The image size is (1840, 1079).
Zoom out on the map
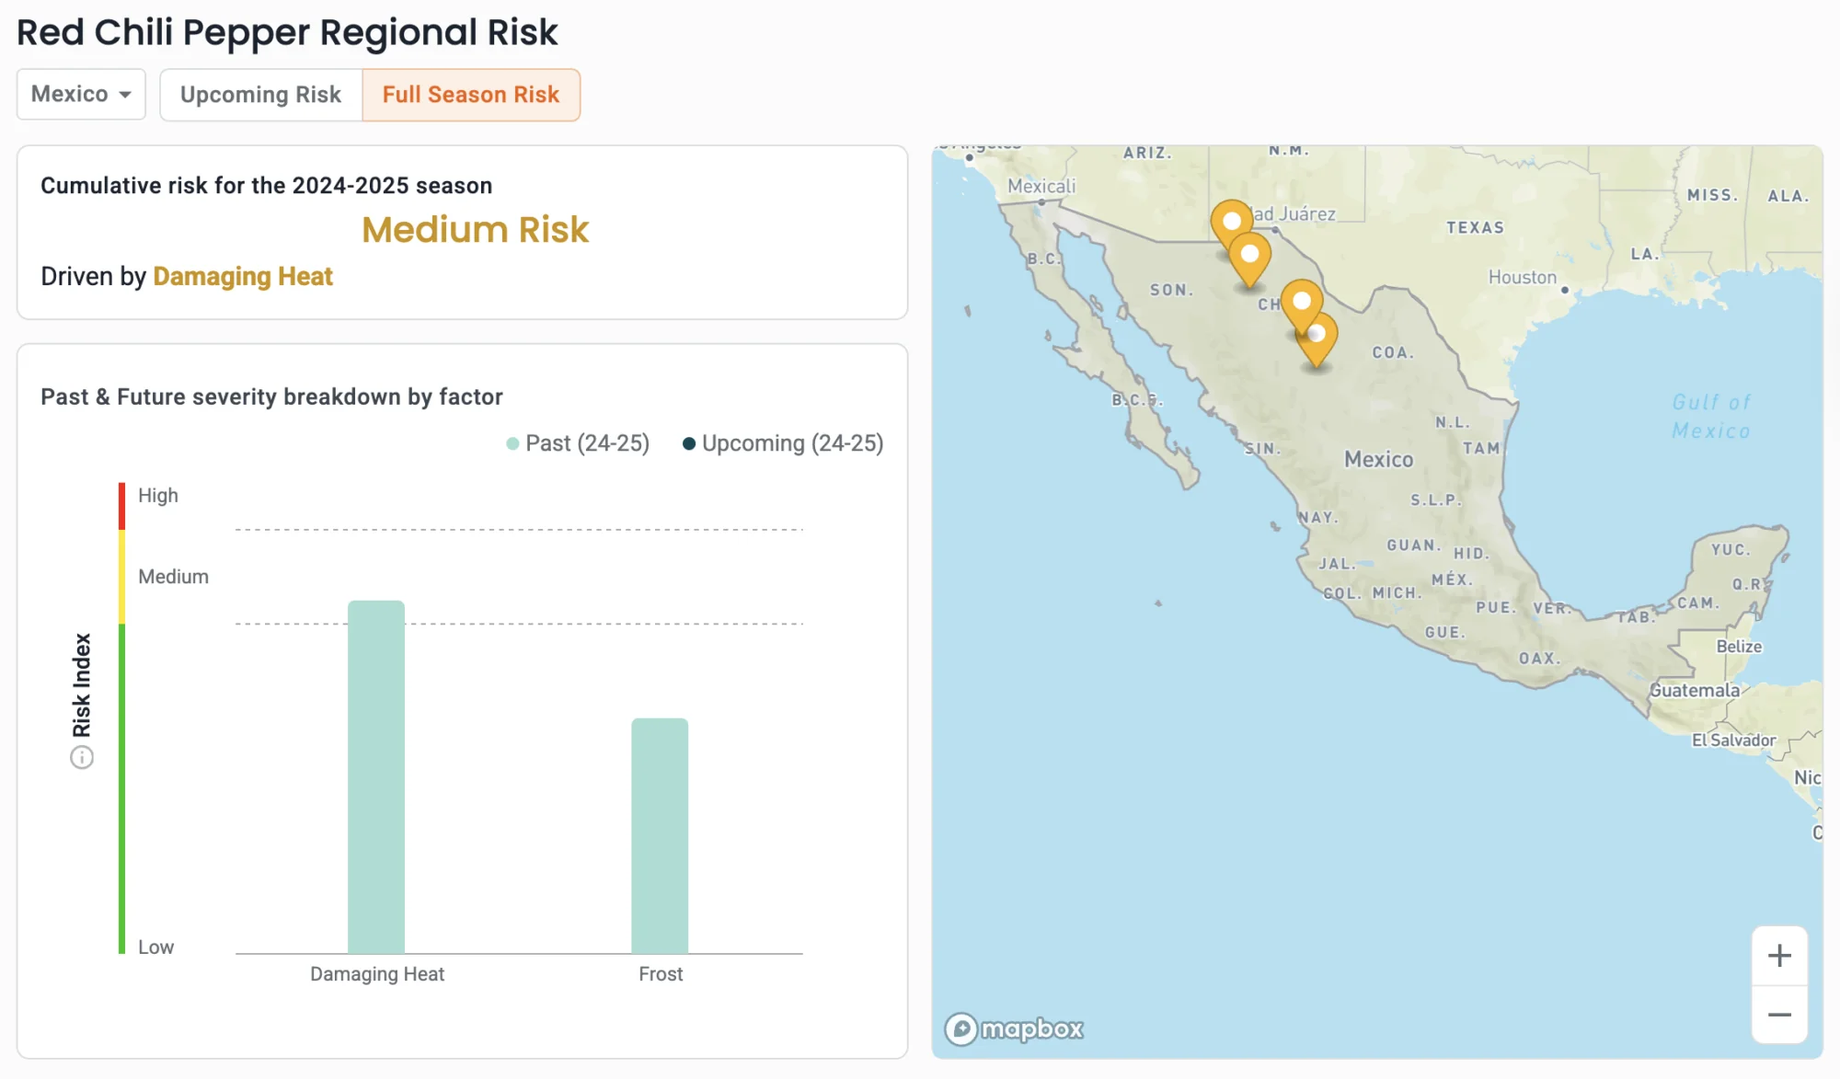coord(1779,1015)
